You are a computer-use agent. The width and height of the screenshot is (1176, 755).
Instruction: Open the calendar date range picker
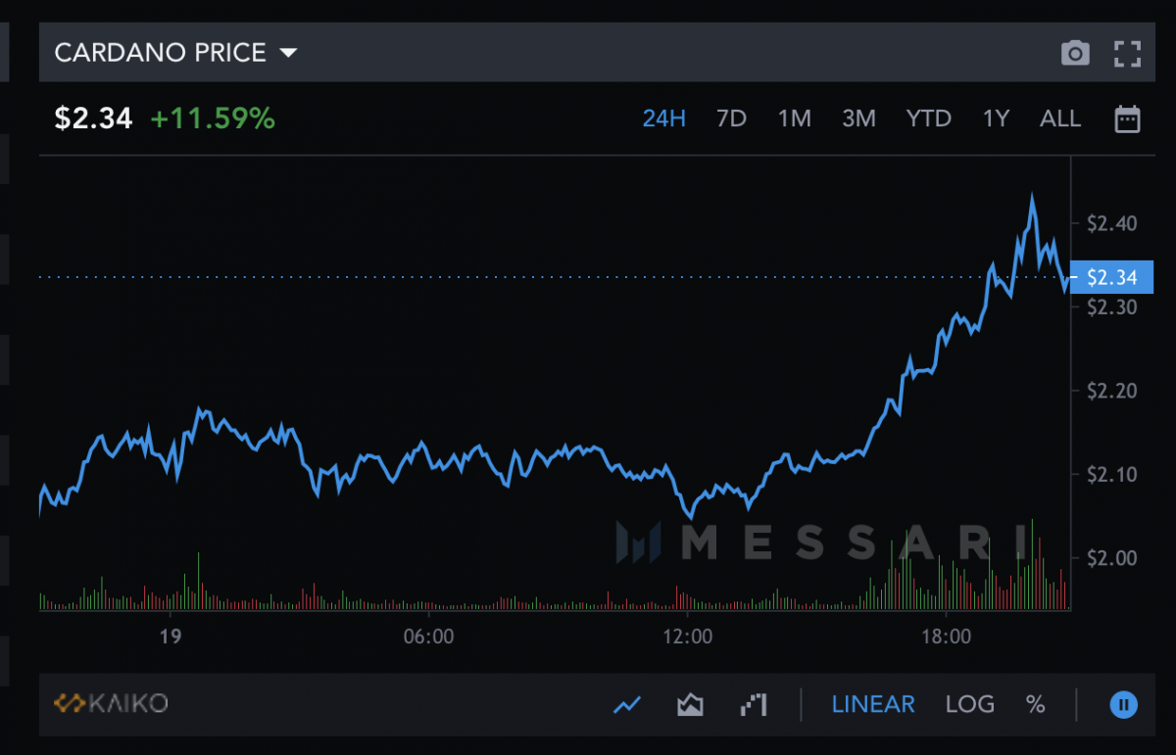click(1127, 119)
